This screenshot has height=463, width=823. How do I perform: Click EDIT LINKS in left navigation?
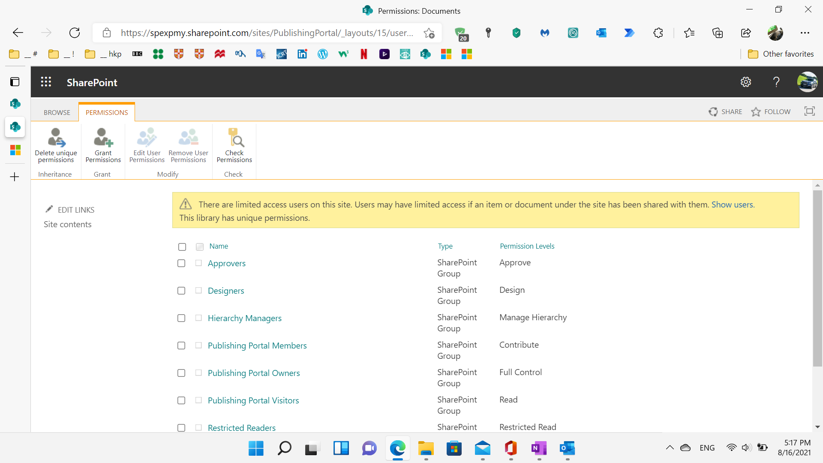70,210
